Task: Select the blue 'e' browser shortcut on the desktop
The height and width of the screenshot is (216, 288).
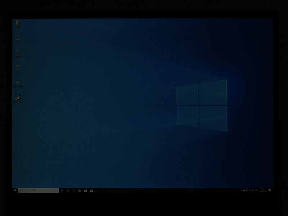Action: click(18, 98)
